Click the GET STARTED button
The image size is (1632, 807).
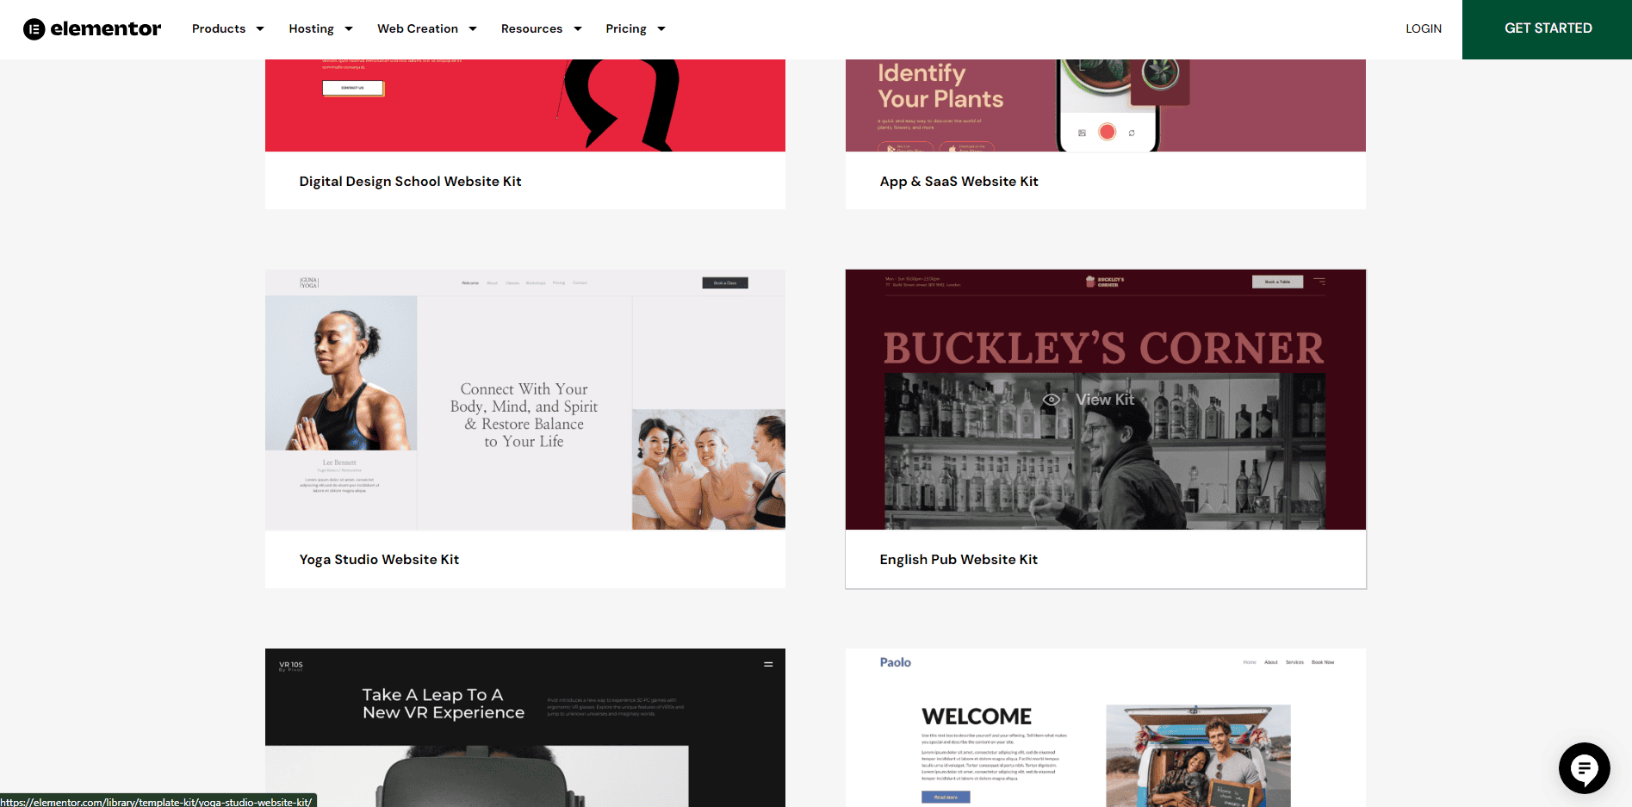coord(1547,29)
